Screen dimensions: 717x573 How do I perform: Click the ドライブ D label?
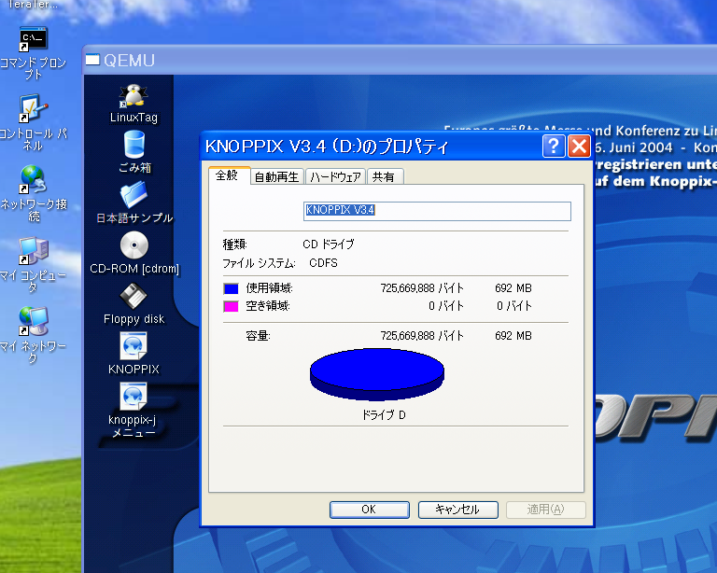(384, 415)
